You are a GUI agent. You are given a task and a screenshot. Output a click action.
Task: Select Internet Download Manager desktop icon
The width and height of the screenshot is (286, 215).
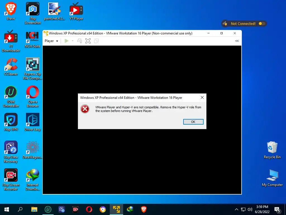click(x=32, y=179)
